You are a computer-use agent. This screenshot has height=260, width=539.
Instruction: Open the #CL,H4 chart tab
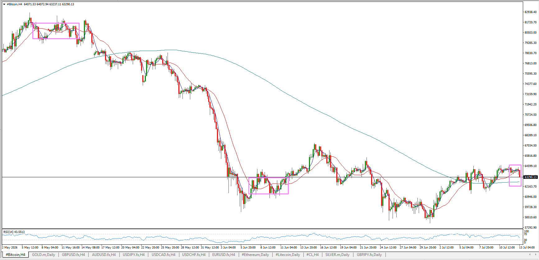click(312, 255)
